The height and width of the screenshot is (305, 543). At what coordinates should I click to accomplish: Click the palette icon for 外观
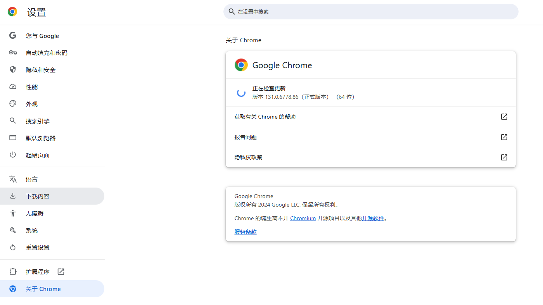coord(13,104)
